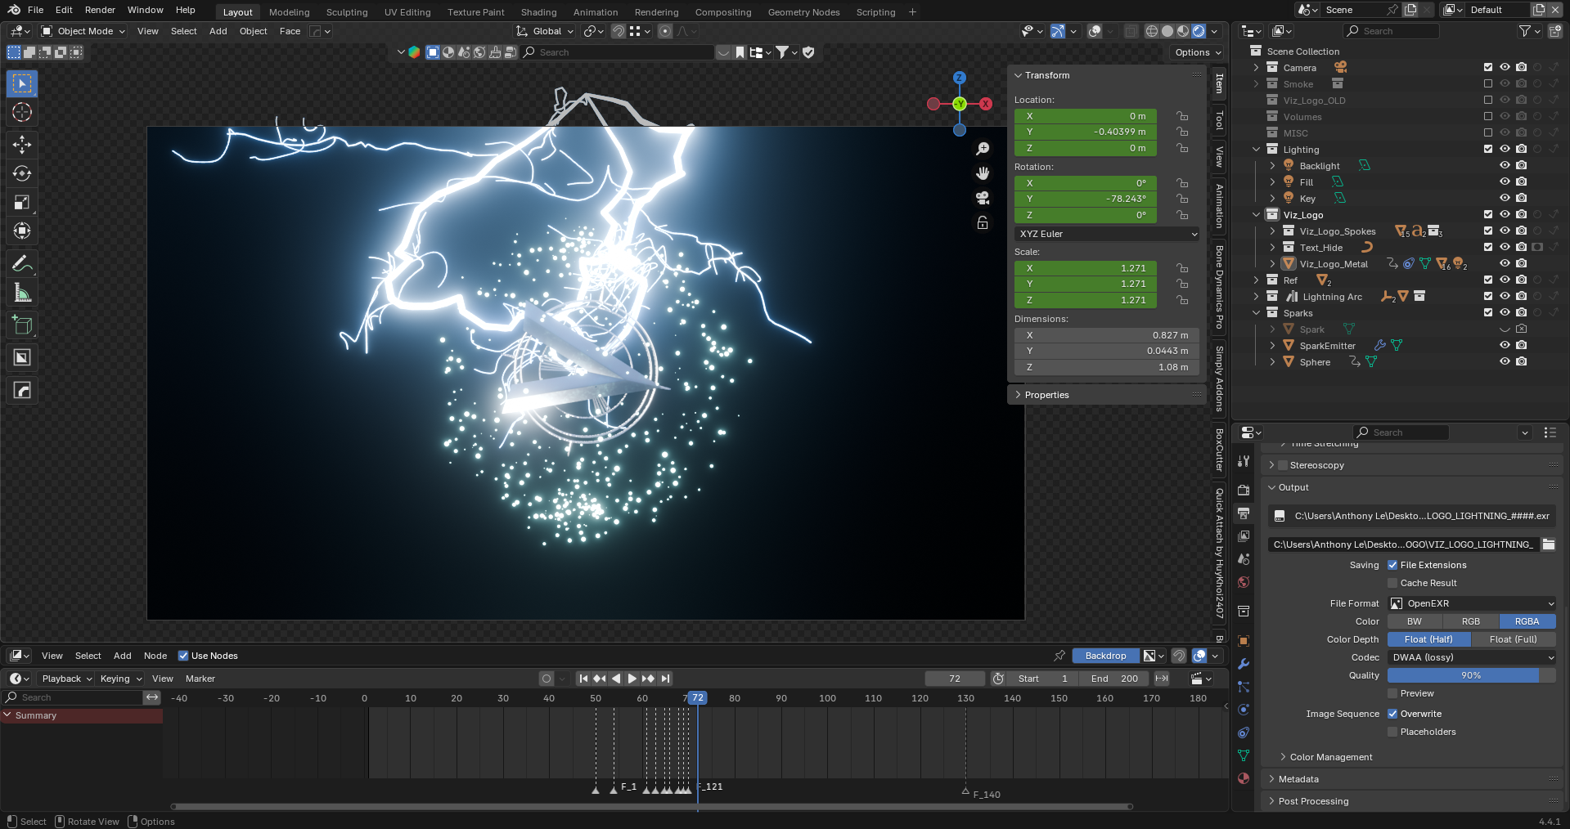The image size is (1570, 829).
Task: Click the Add Cube tool
Action: (x=22, y=325)
